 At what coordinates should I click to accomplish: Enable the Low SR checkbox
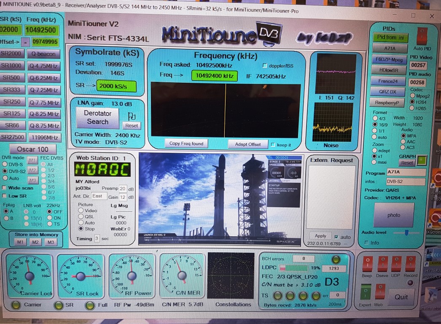[x=4, y=196]
